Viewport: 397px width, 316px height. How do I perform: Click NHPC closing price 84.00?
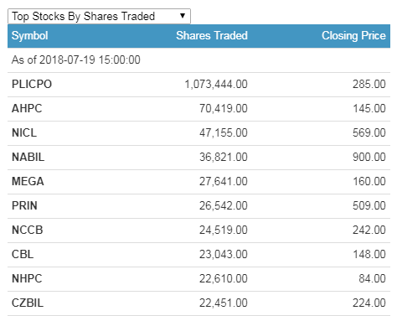pos(372,278)
